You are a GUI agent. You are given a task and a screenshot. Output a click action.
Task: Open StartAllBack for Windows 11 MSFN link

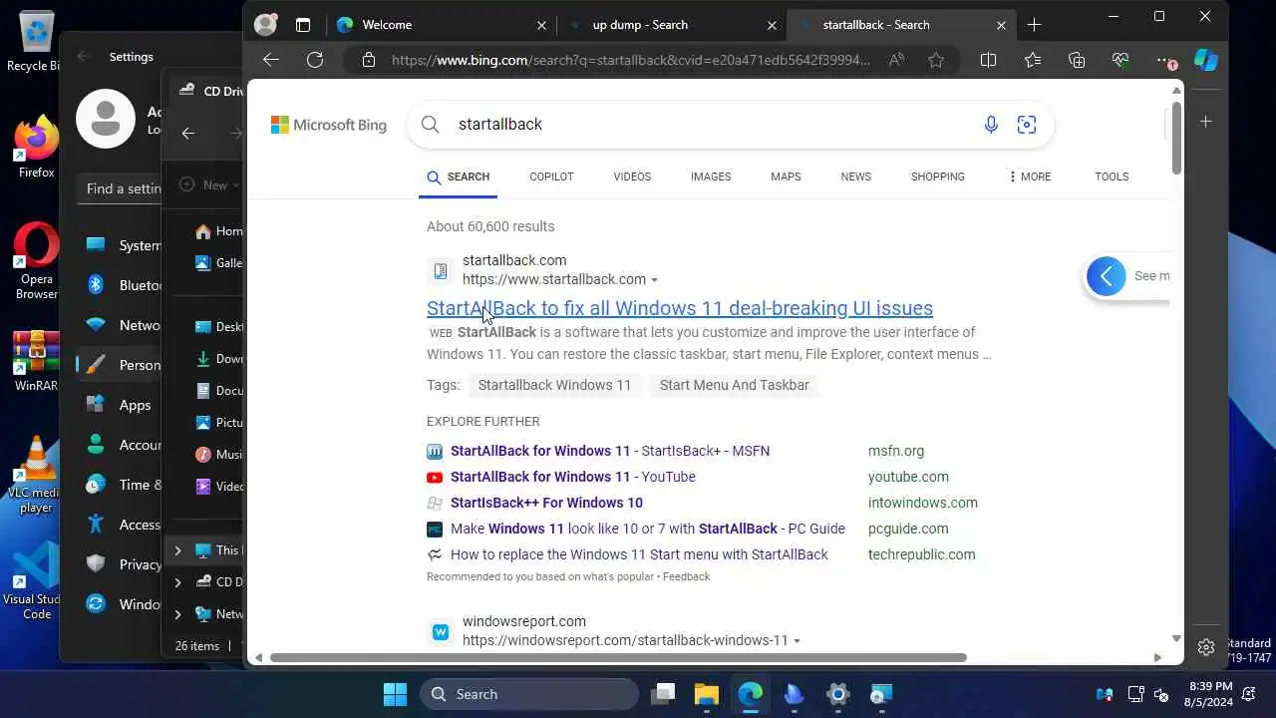[x=610, y=451]
